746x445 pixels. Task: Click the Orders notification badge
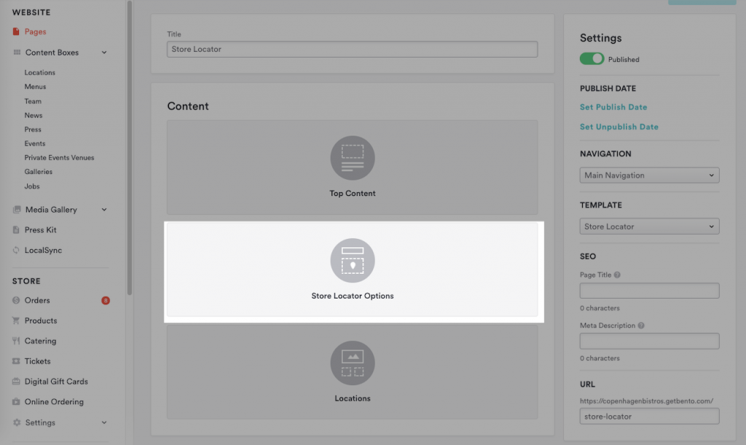[x=106, y=301]
